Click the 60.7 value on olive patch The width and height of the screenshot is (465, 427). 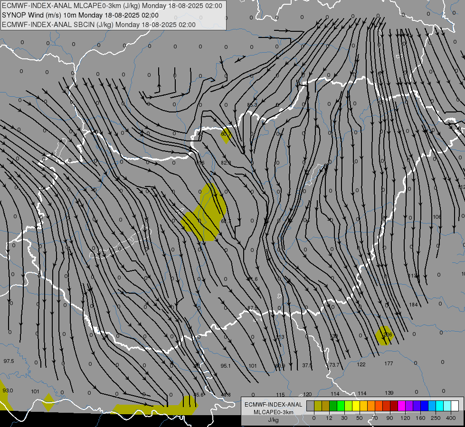click(x=226, y=134)
